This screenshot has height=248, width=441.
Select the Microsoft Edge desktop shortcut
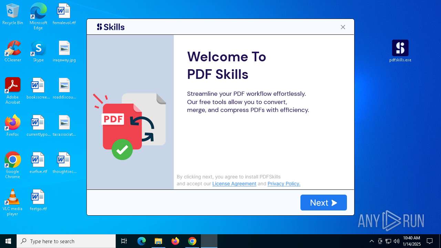click(38, 17)
